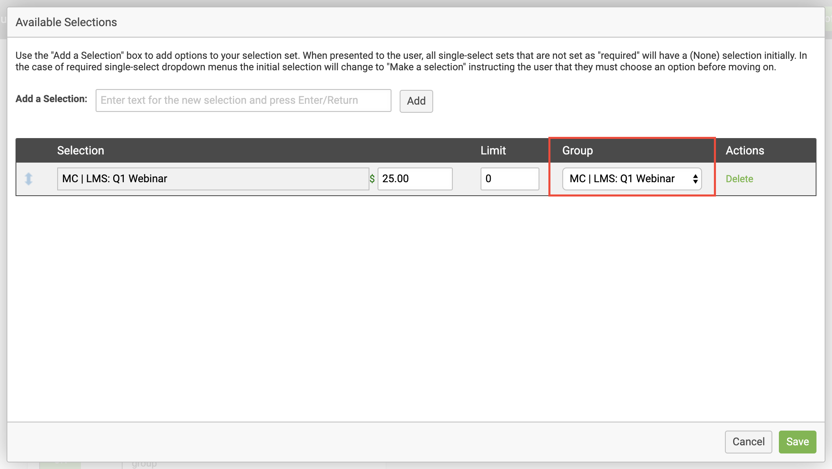Click the Cancel button
This screenshot has width=832, height=469.
(748, 442)
